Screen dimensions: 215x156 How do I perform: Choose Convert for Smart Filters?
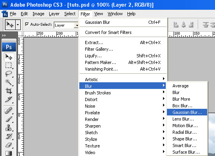tap(123, 32)
